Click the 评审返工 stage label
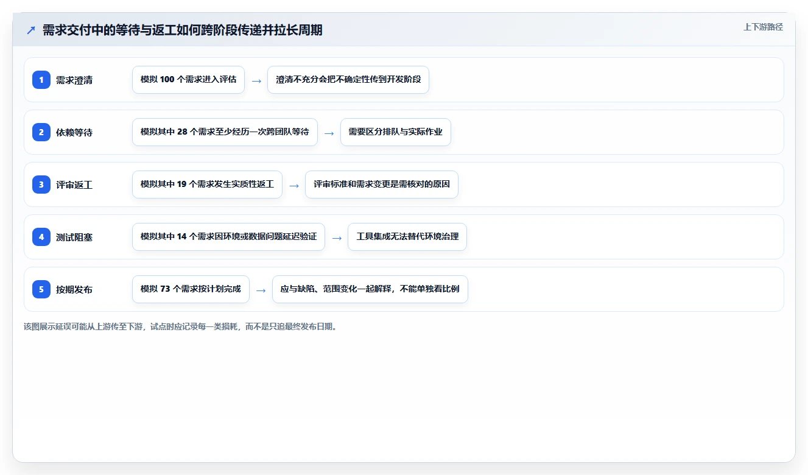Screen dimensions: 808x475 tap(74, 185)
